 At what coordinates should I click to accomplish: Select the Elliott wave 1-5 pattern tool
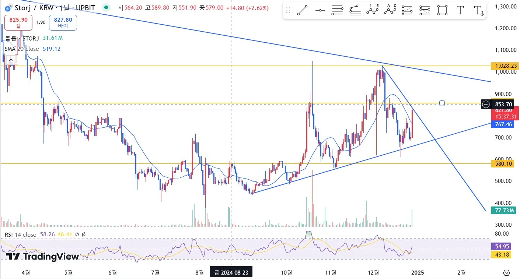click(x=373, y=10)
